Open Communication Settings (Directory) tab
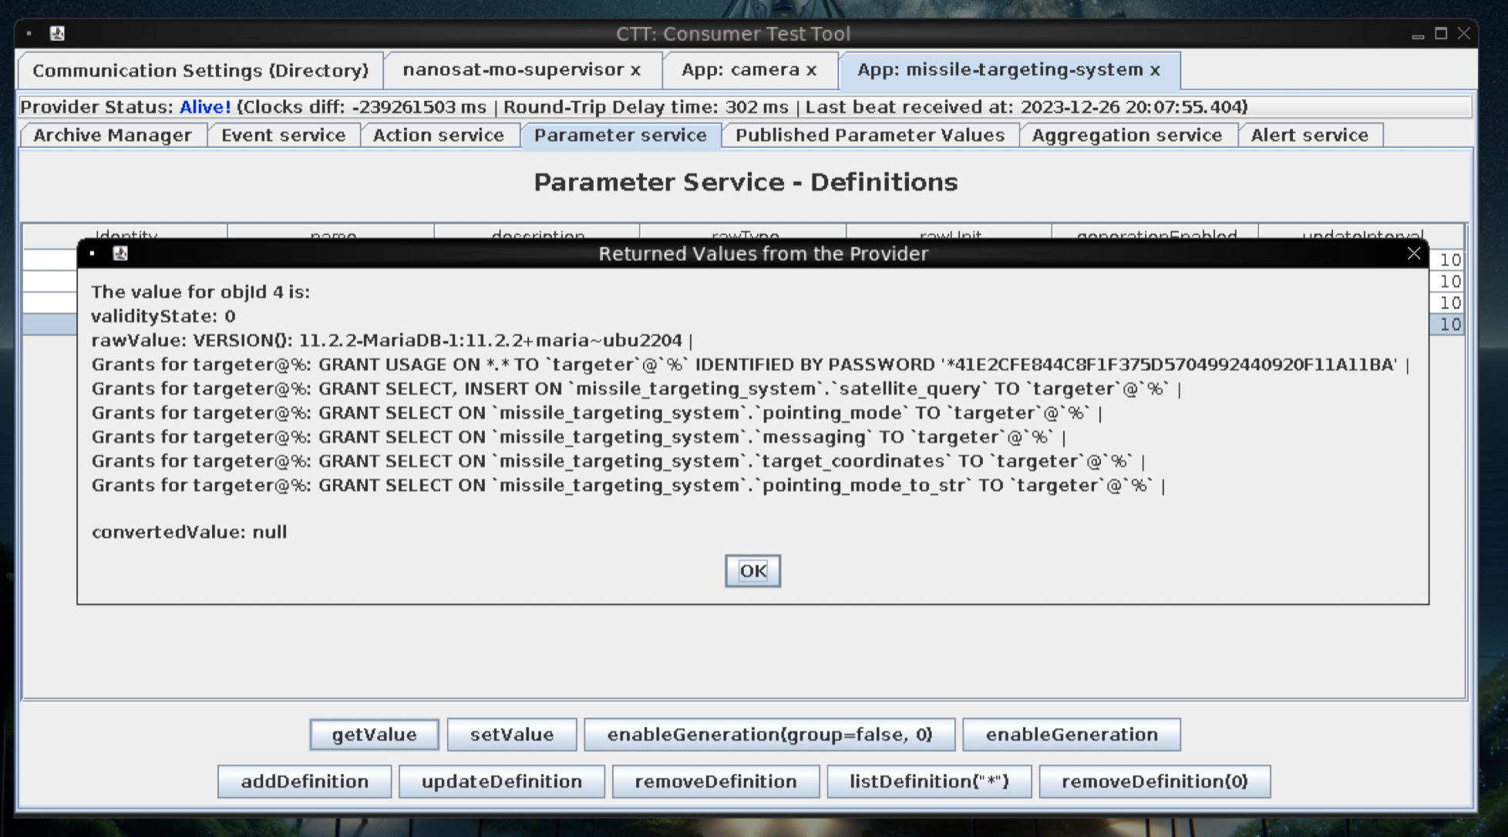 click(x=200, y=71)
